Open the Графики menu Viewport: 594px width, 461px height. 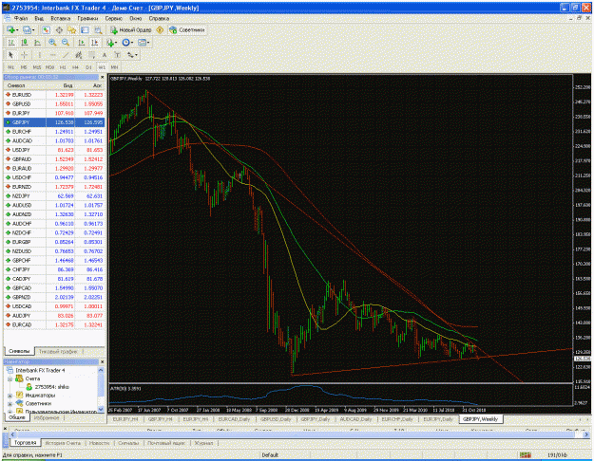click(x=87, y=18)
